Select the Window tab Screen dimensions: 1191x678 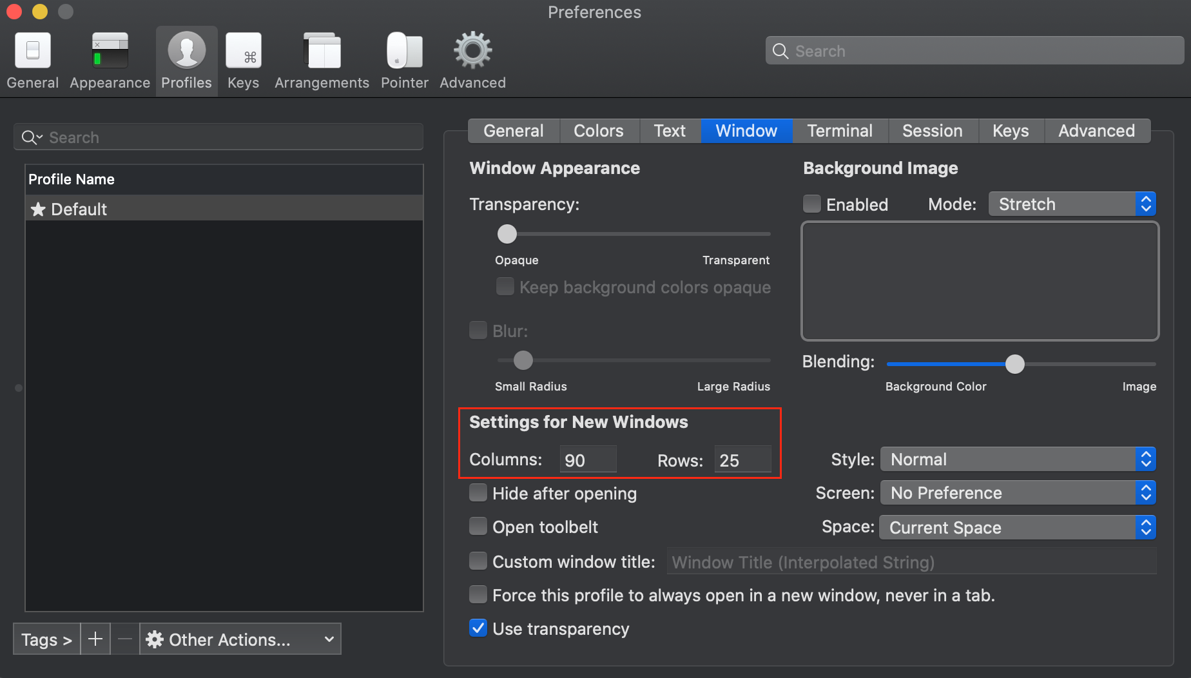[746, 131]
